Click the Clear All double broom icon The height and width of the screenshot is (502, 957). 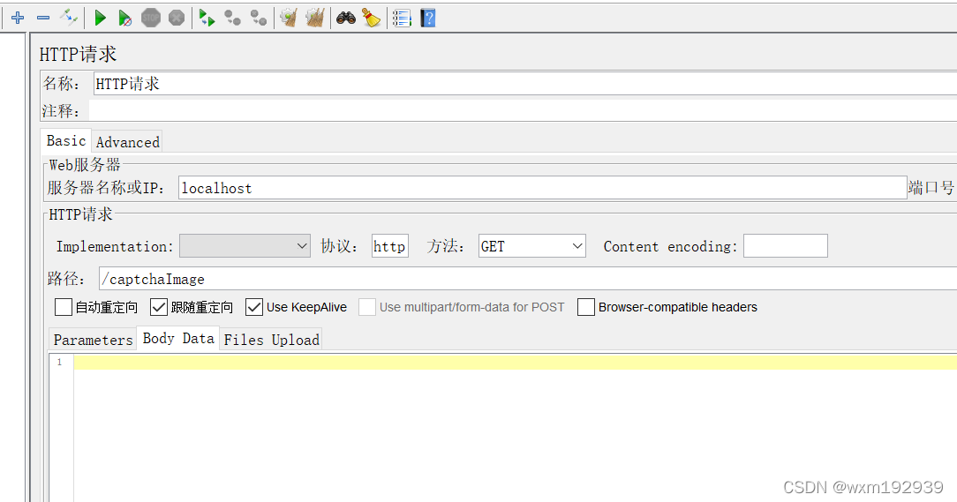click(x=315, y=18)
